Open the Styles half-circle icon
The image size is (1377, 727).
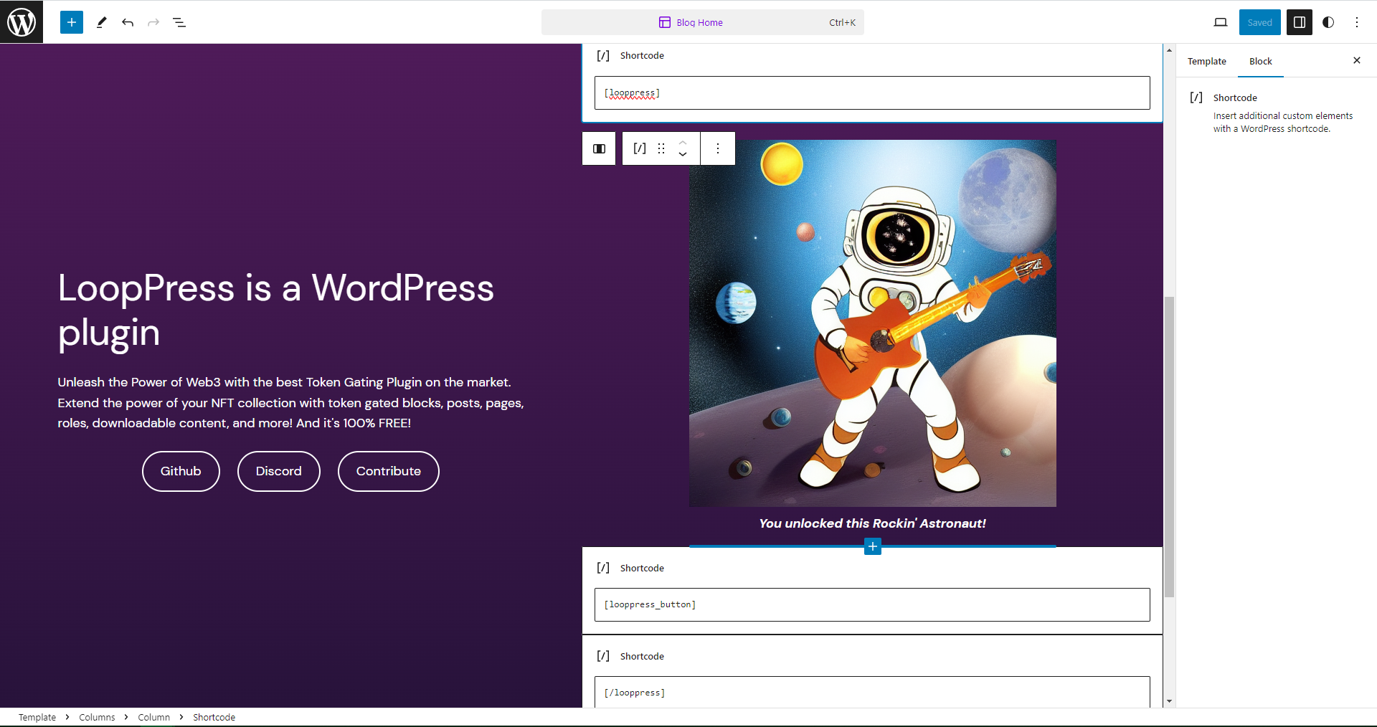click(1328, 22)
